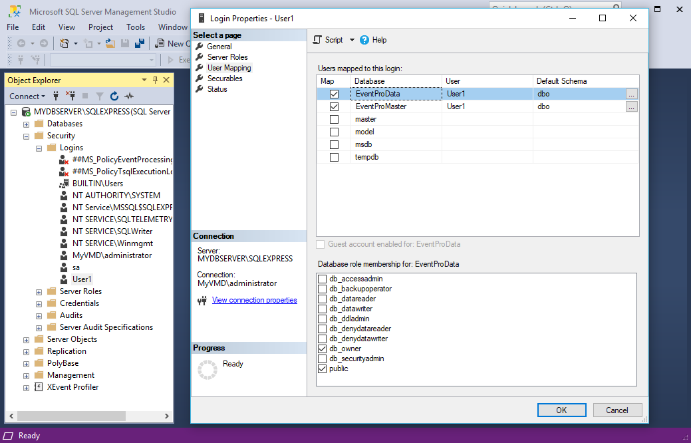Check the master database map checkbox
This screenshot has height=443, width=691.
pos(334,120)
